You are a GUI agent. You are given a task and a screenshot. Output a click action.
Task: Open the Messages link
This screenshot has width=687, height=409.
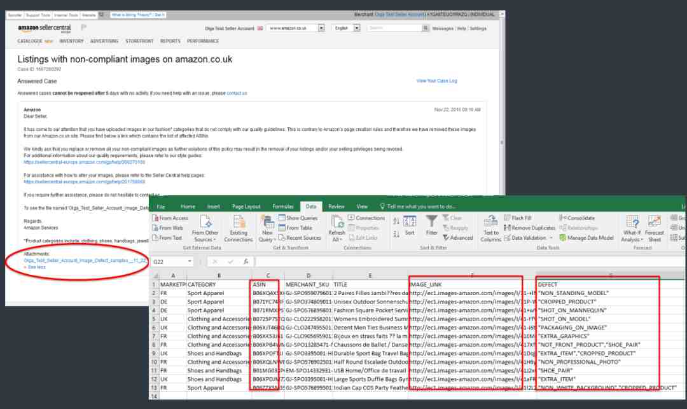click(x=443, y=29)
